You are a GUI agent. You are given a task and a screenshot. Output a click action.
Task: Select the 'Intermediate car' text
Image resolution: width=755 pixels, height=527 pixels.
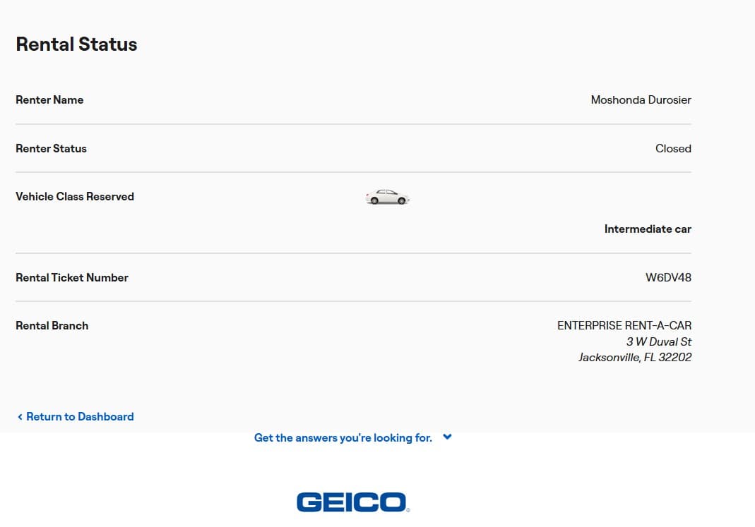pyautogui.click(x=648, y=229)
